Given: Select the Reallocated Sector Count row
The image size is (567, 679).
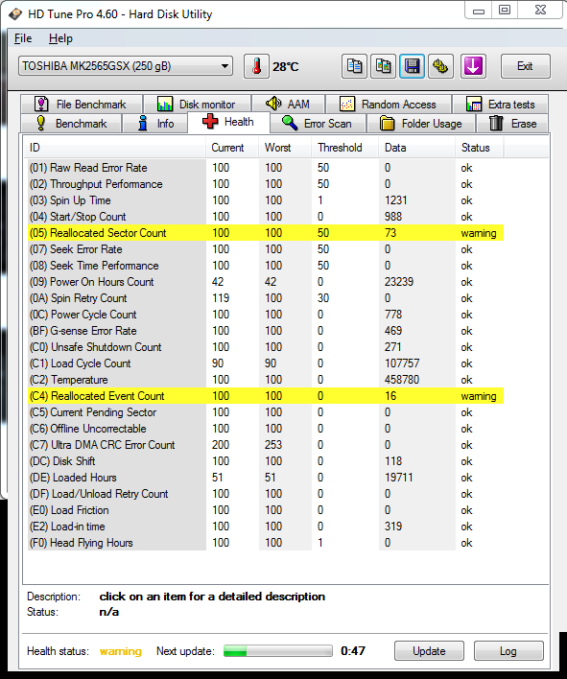Looking at the screenshot, I should (266, 233).
